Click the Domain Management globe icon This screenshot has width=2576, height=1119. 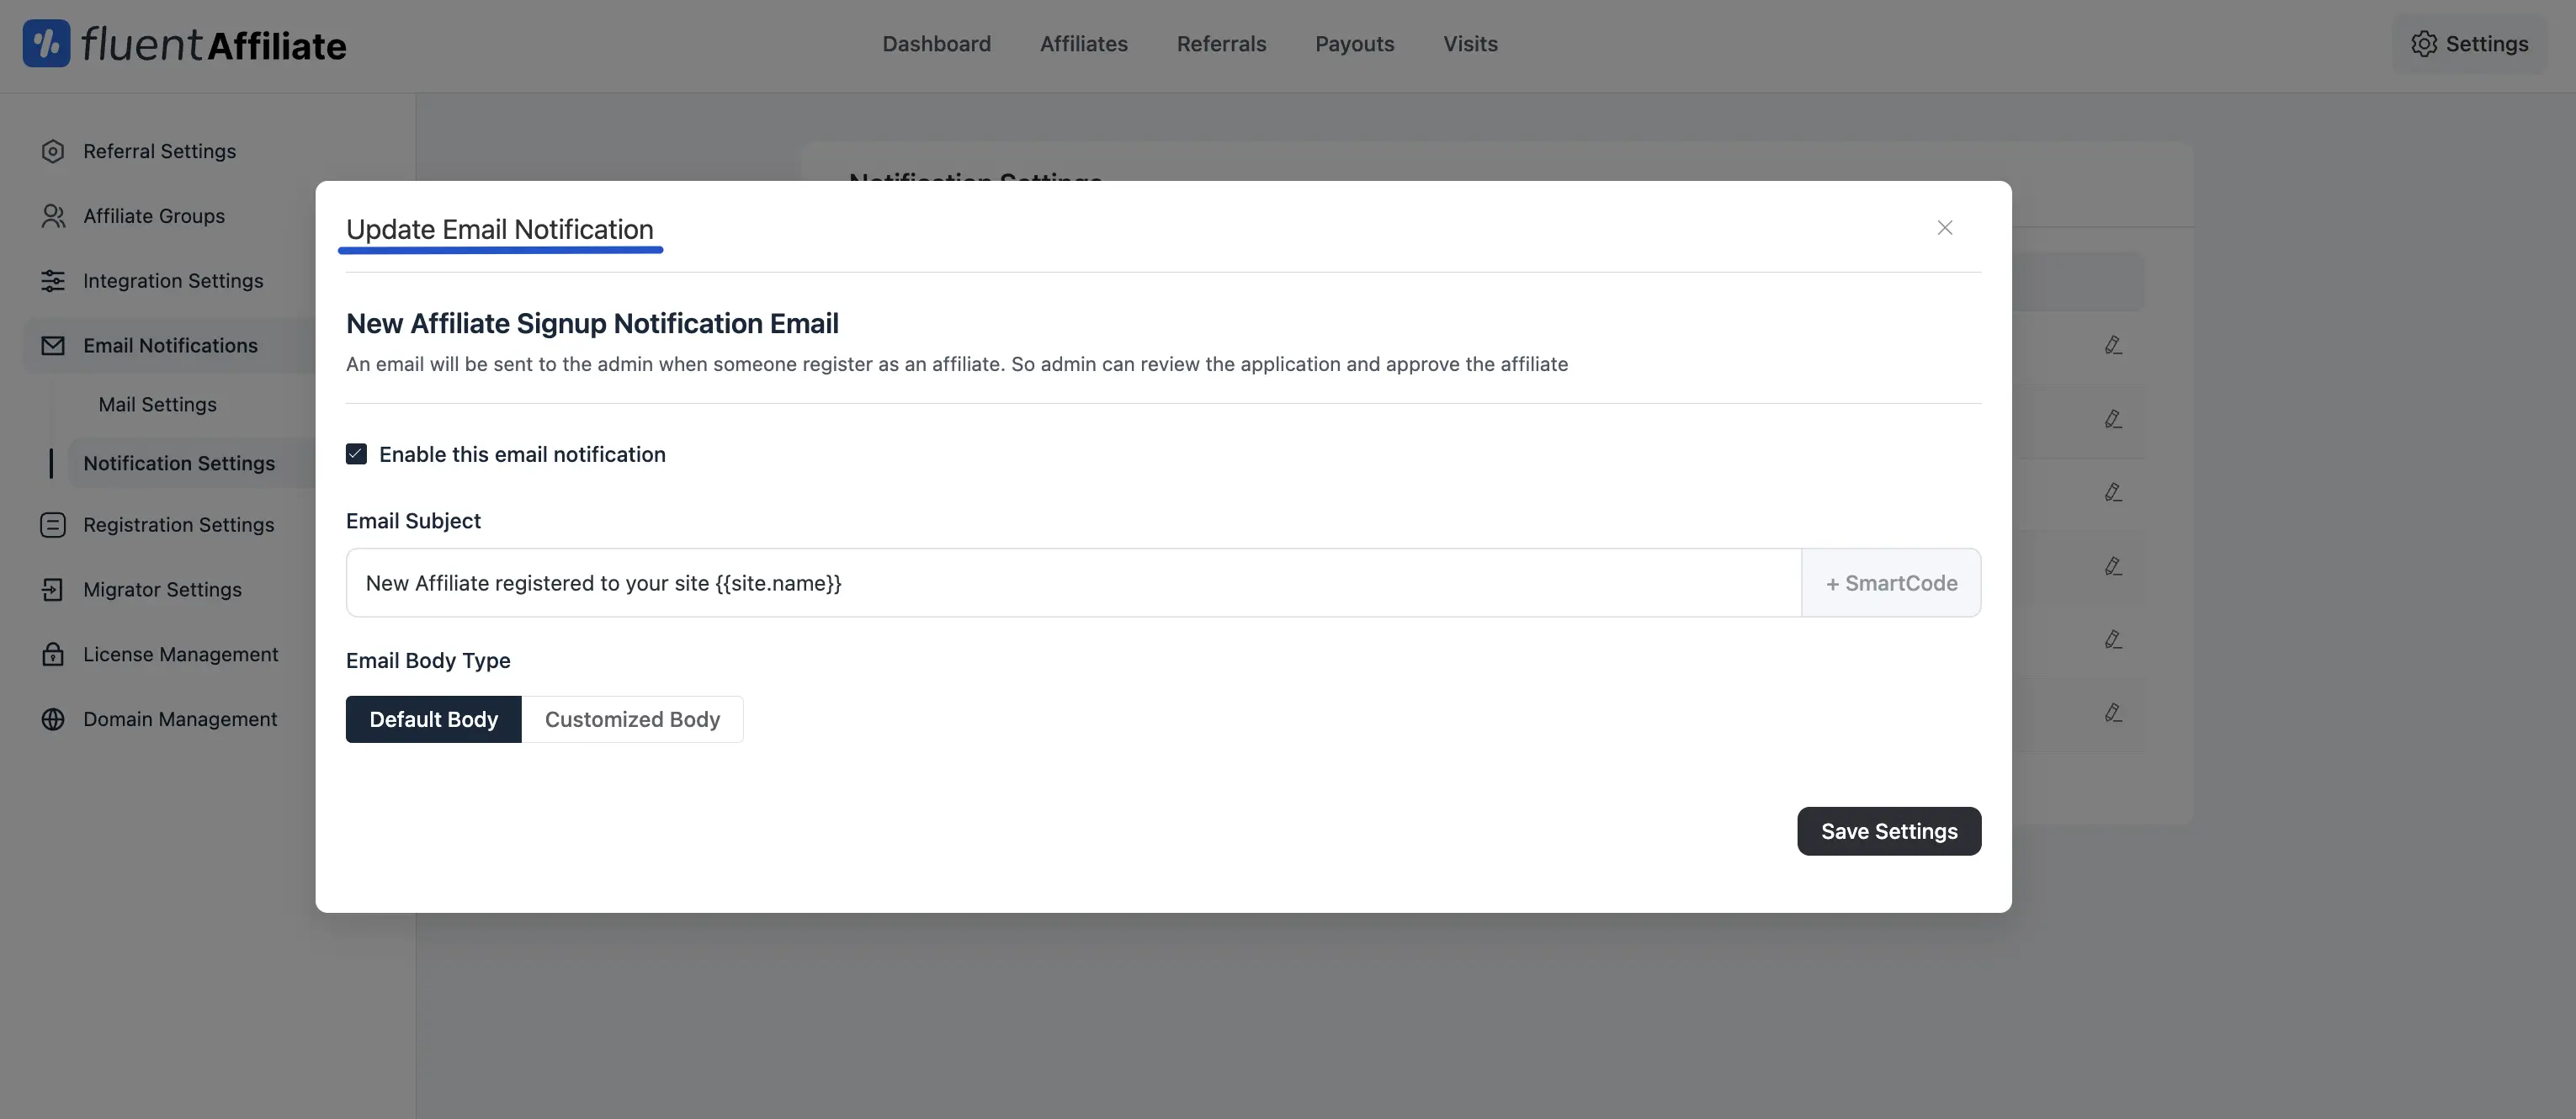coord(53,719)
